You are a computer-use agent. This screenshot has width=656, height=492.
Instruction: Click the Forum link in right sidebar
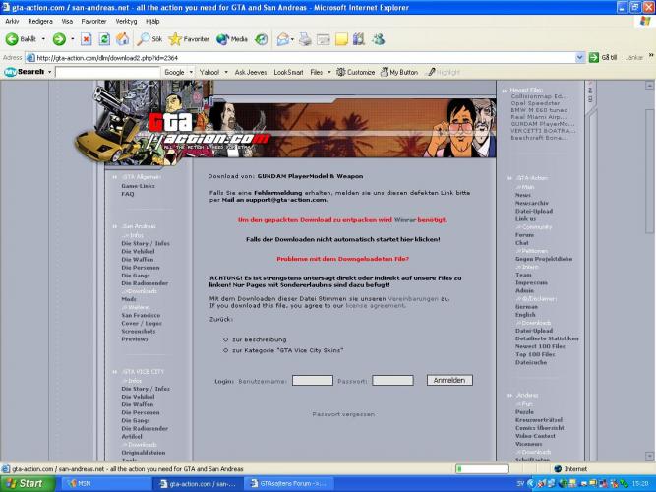tap(524, 235)
